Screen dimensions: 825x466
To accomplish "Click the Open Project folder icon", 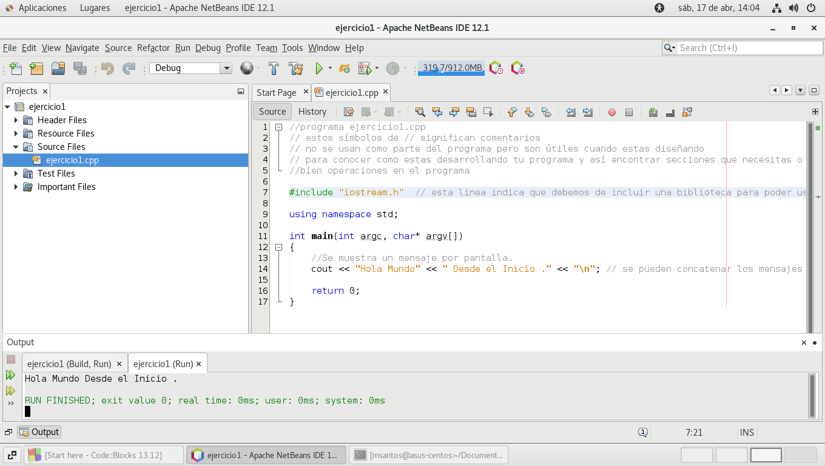I will click(x=58, y=69).
